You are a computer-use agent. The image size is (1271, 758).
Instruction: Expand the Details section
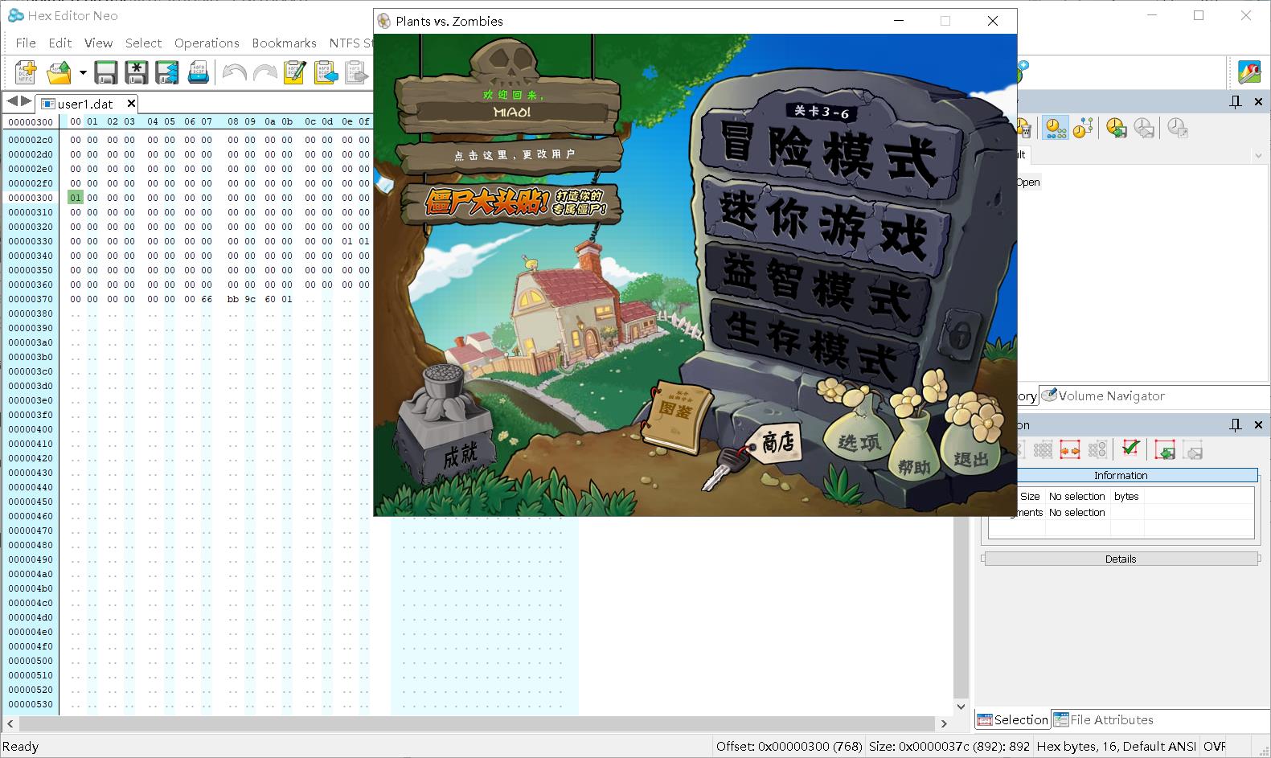[1120, 559]
